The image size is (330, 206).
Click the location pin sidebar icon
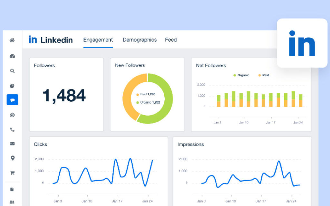(x=12, y=158)
